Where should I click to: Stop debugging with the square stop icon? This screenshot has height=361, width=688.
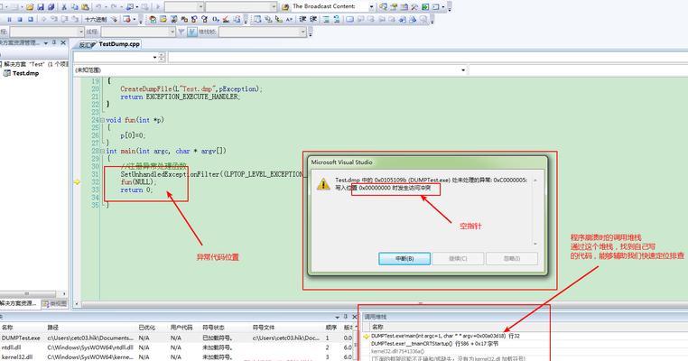point(20,19)
